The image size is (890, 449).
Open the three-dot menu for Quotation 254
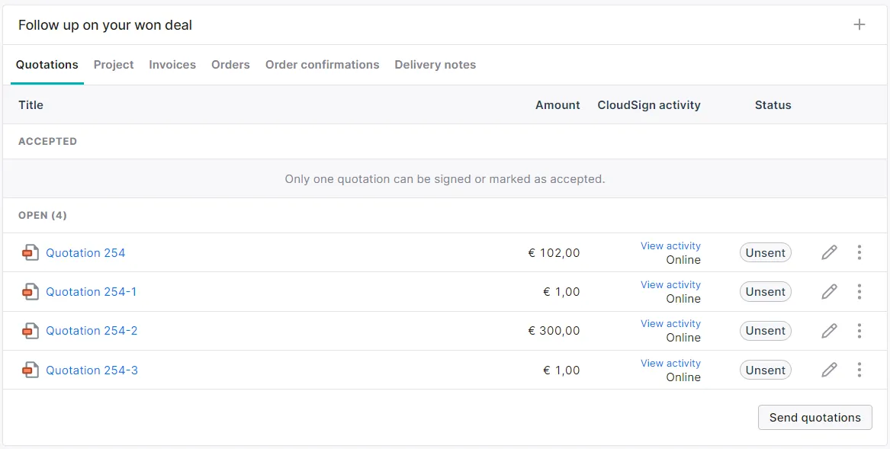point(859,252)
